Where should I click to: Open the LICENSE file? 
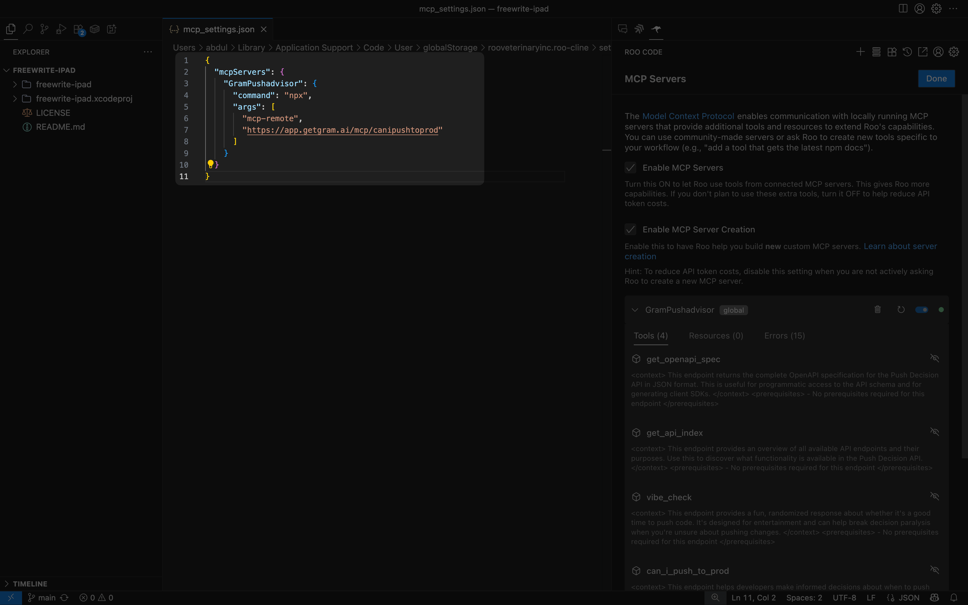[53, 113]
